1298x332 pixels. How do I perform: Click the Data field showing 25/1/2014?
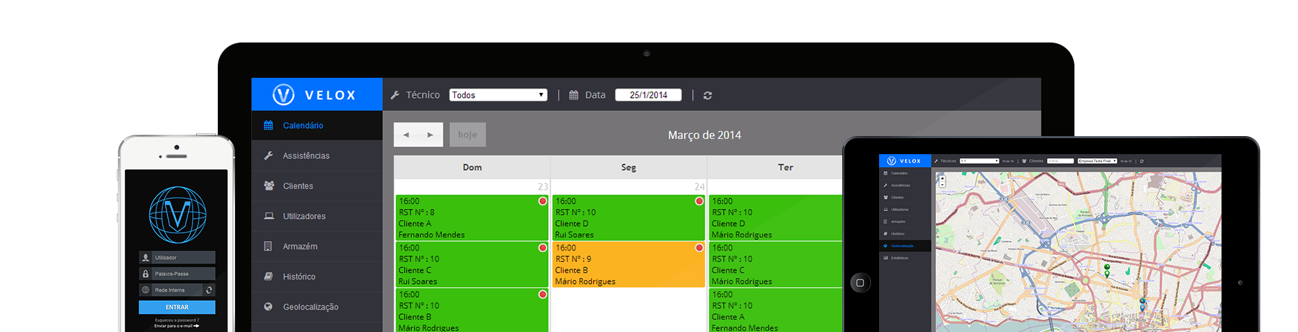tap(648, 95)
